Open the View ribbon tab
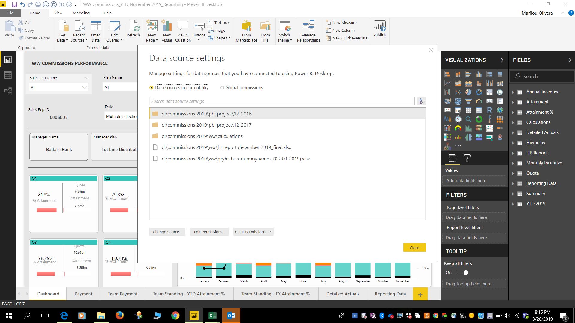Viewport: 575px width, 323px height. (58, 13)
